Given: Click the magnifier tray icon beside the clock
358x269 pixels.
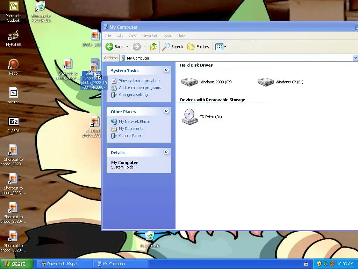Looking at the screenshot, I should pyautogui.click(x=332, y=264).
